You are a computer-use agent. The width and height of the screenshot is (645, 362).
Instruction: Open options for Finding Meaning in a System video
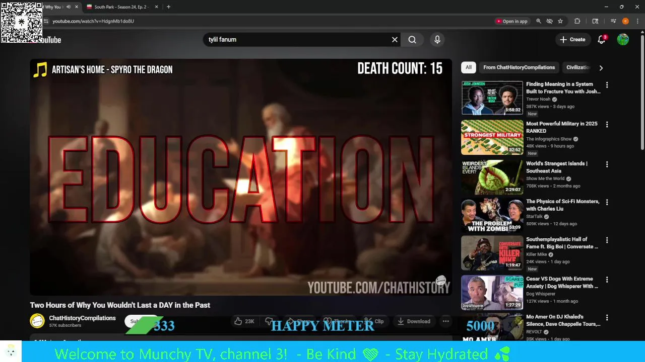click(607, 85)
